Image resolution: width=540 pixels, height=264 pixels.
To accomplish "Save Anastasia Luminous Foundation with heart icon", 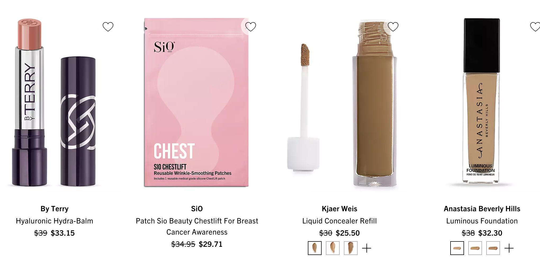I will point(535,27).
